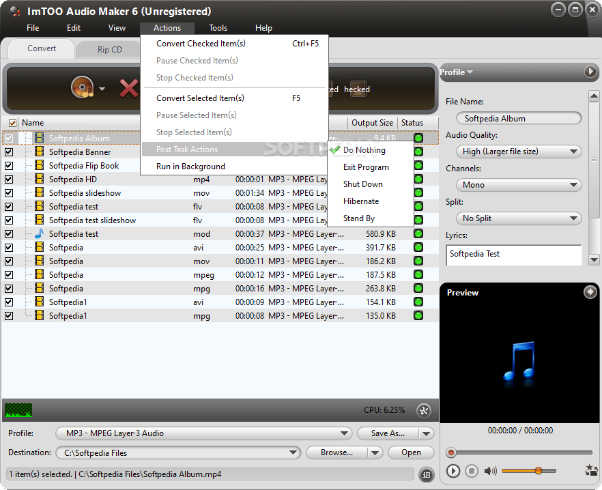The width and height of the screenshot is (602, 490).
Task: Open the wrench tools button beside CPU
Action: click(x=424, y=411)
